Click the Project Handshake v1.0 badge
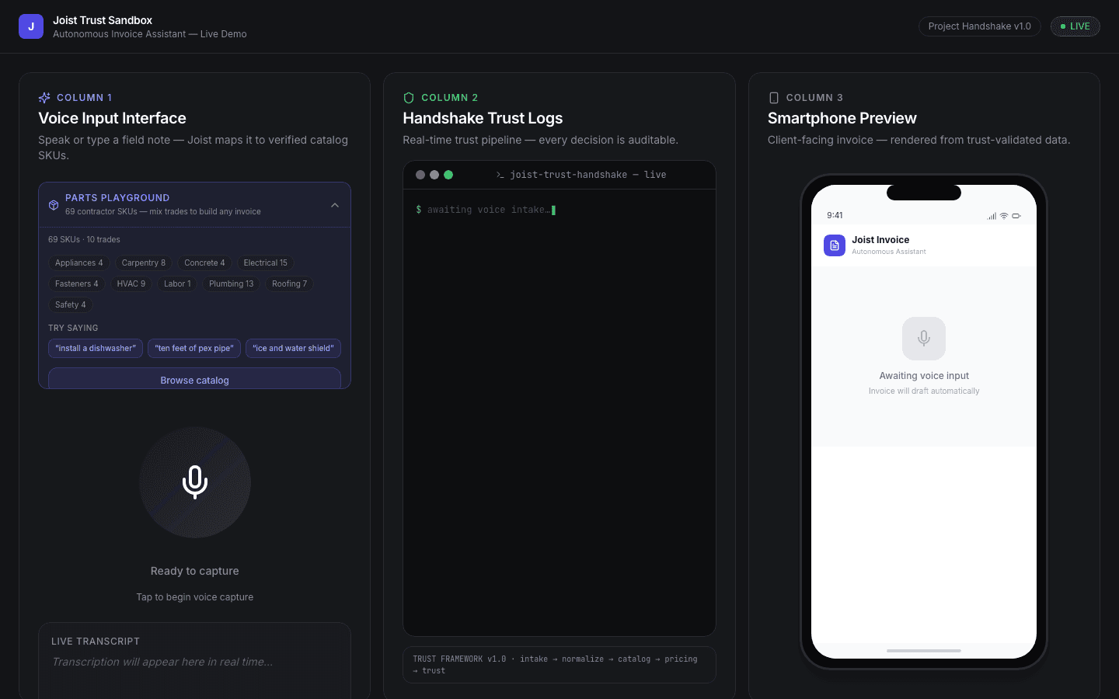Viewport: 1119px width, 699px height. coord(980,26)
